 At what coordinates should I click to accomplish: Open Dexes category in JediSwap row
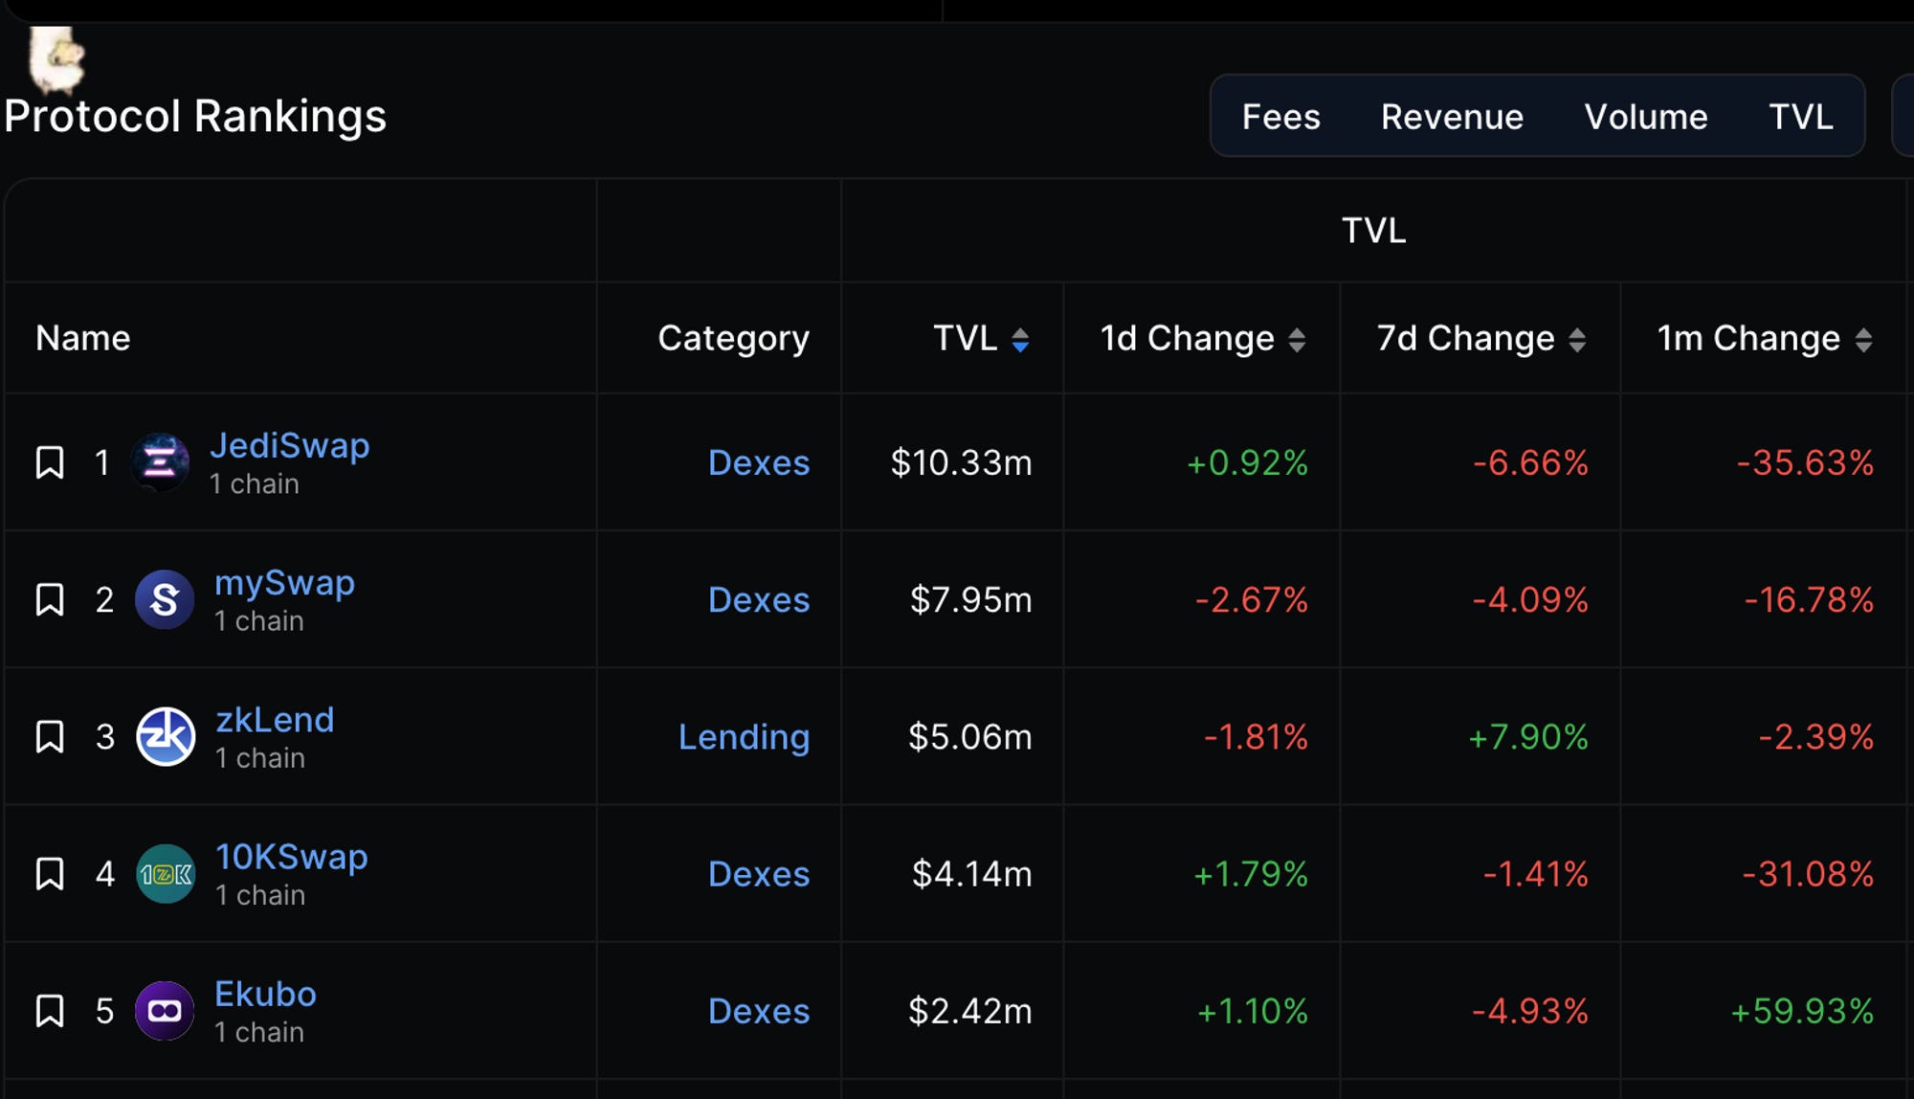click(758, 463)
